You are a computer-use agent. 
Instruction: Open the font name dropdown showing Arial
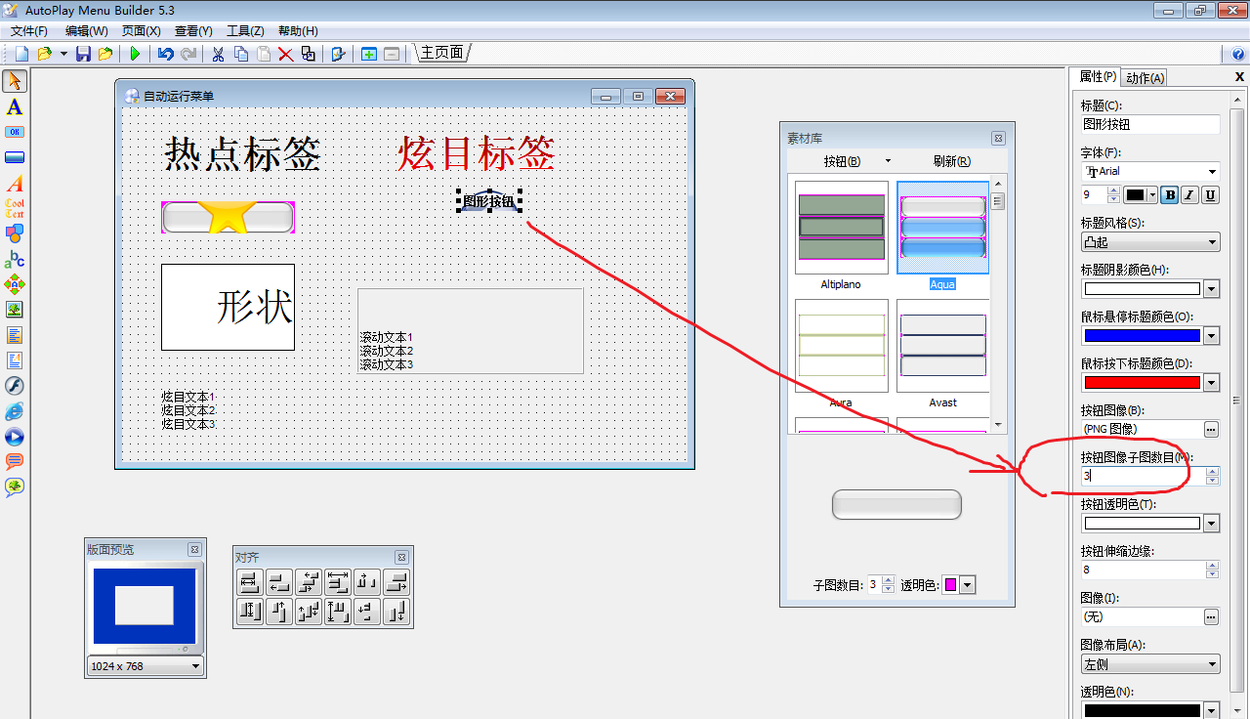(1212, 171)
